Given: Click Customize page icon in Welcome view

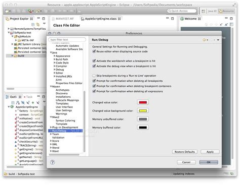Looking at the screenshot, I should click(x=231, y=25).
